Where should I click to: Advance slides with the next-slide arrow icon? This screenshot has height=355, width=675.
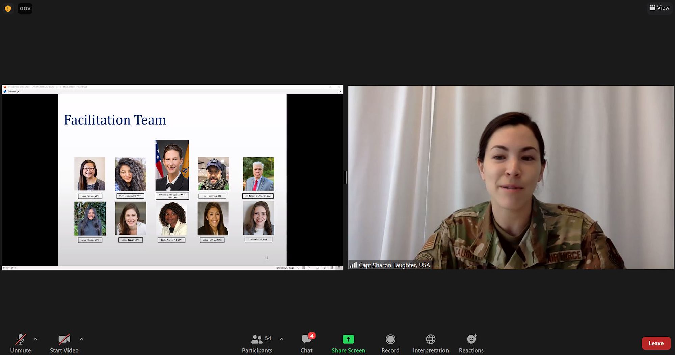(309, 268)
